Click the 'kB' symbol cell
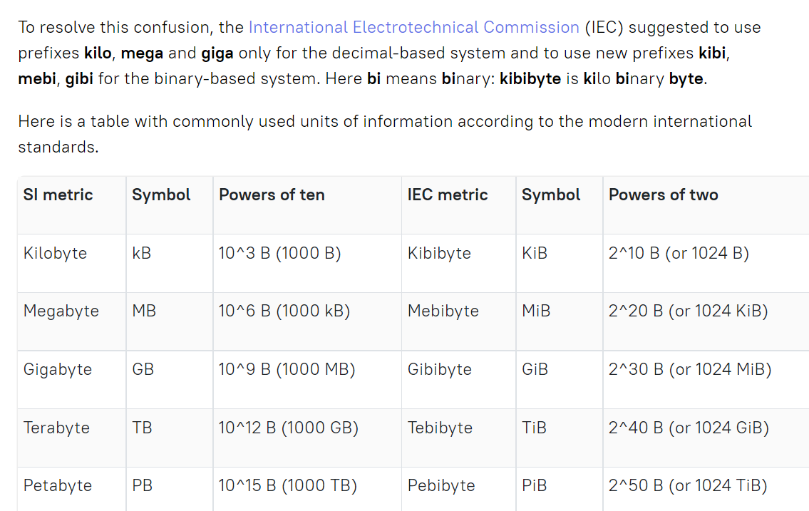 (142, 253)
